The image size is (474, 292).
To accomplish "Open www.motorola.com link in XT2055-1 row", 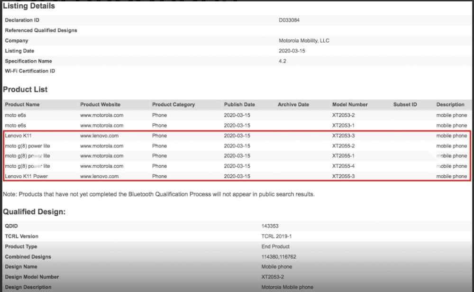I will [101, 156].
